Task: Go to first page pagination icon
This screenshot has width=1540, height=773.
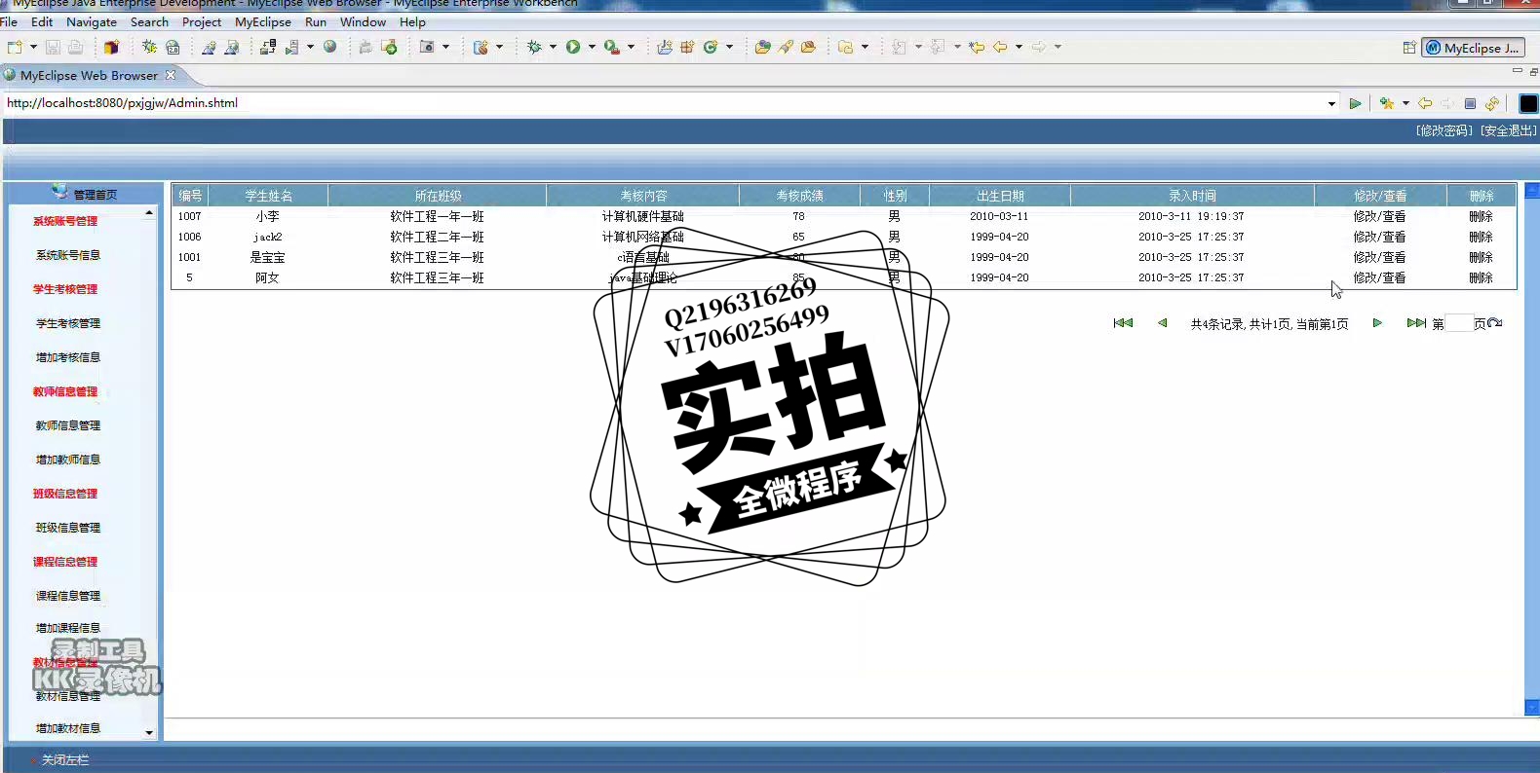Action: pyautogui.click(x=1123, y=323)
